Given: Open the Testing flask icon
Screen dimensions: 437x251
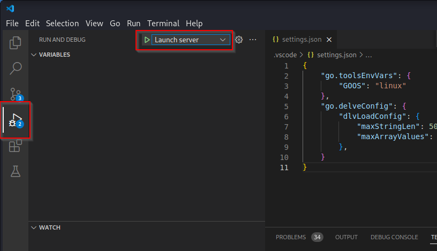Looking at the screenshot, I should click(x=16, y=171).
